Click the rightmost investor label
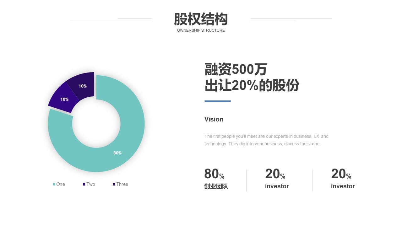This screenshot has height=226, width=402. coord(343,186)
